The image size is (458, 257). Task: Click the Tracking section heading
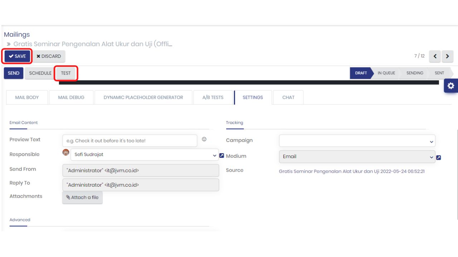coord(234,123)
